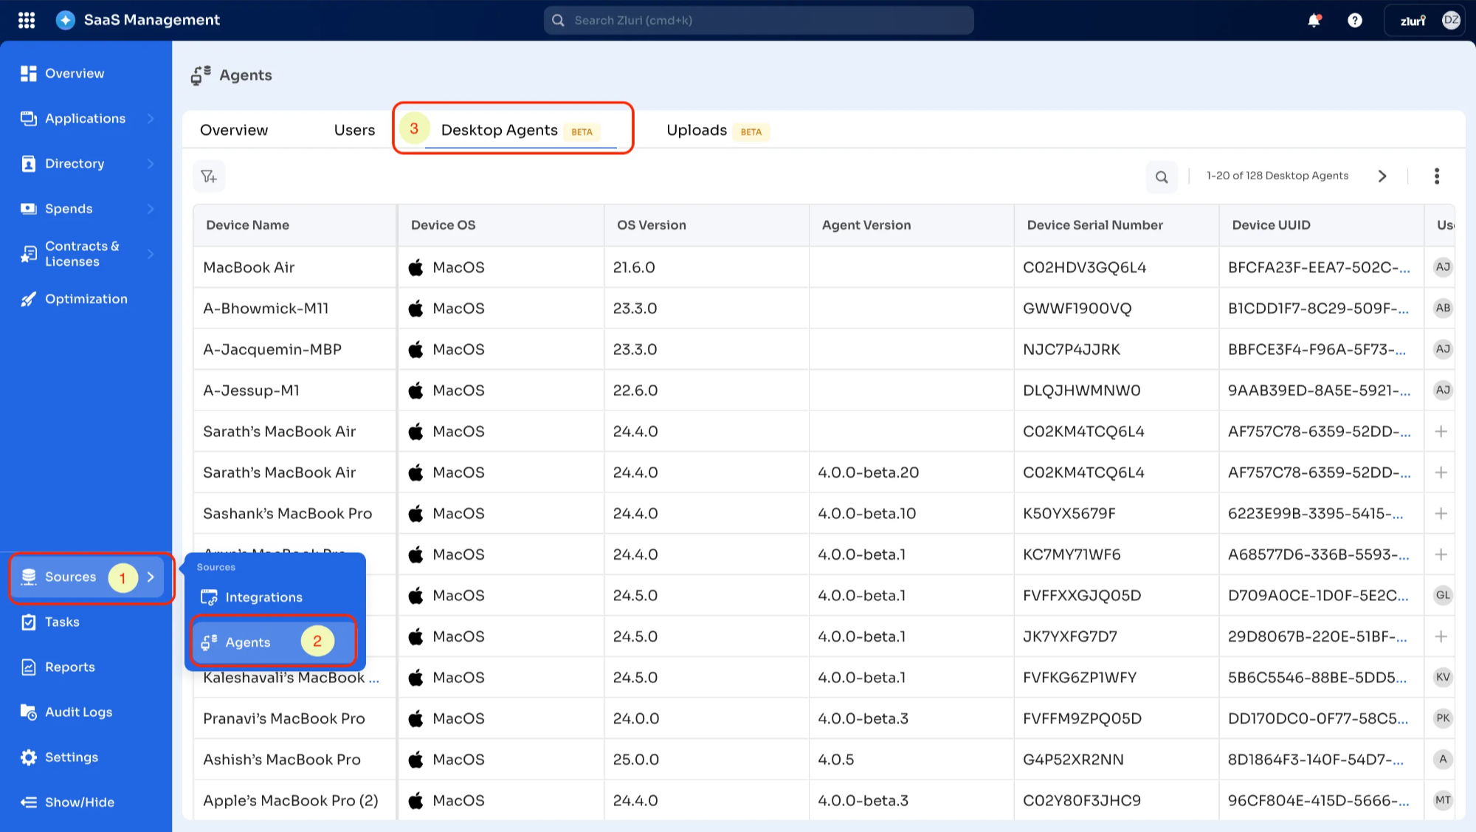
Task: Expand the Directory submenu chevron
Action: tap(151, 164)
